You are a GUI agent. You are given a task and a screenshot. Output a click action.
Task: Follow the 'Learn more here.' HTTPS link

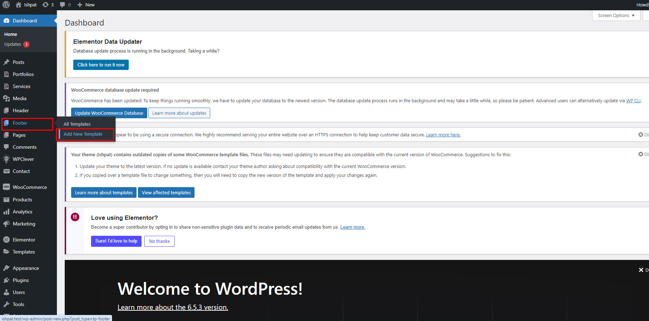[443, 135]
